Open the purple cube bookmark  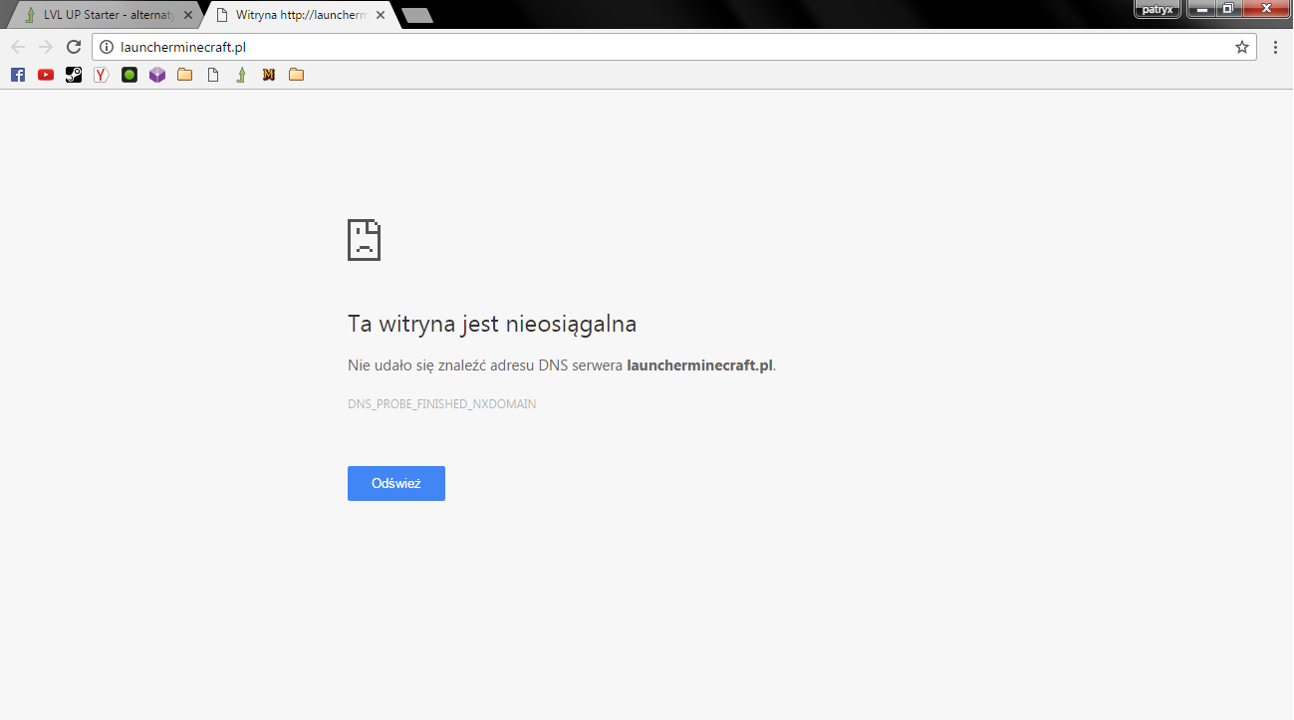tap(157, 75)
